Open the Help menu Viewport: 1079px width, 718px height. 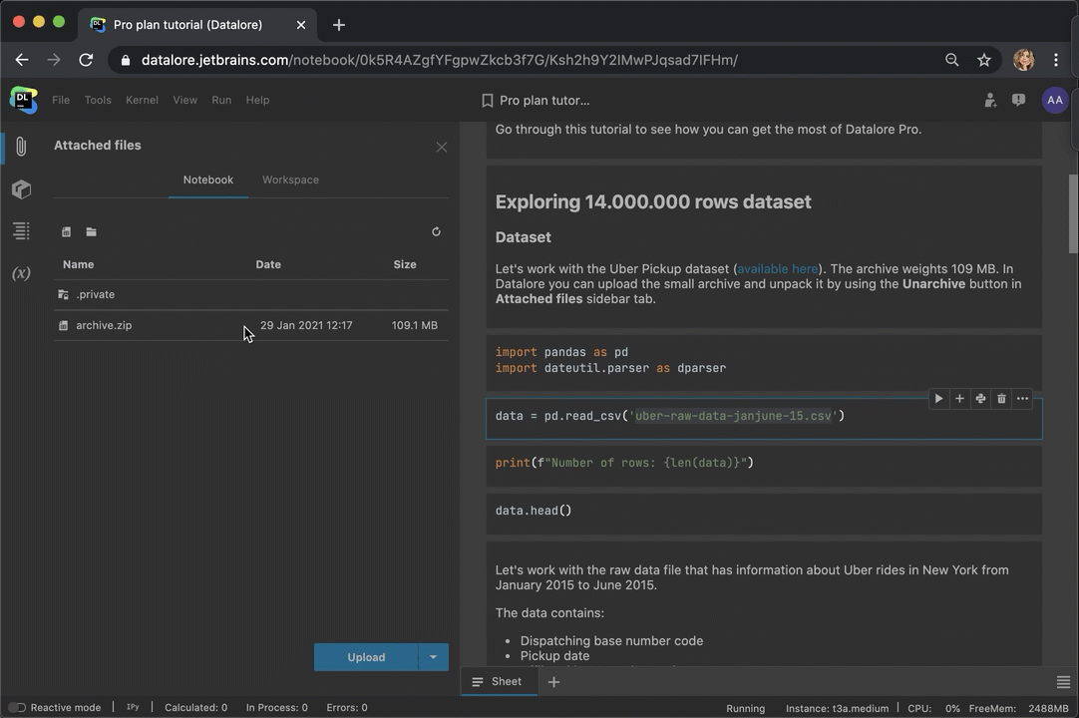point(257,101)
